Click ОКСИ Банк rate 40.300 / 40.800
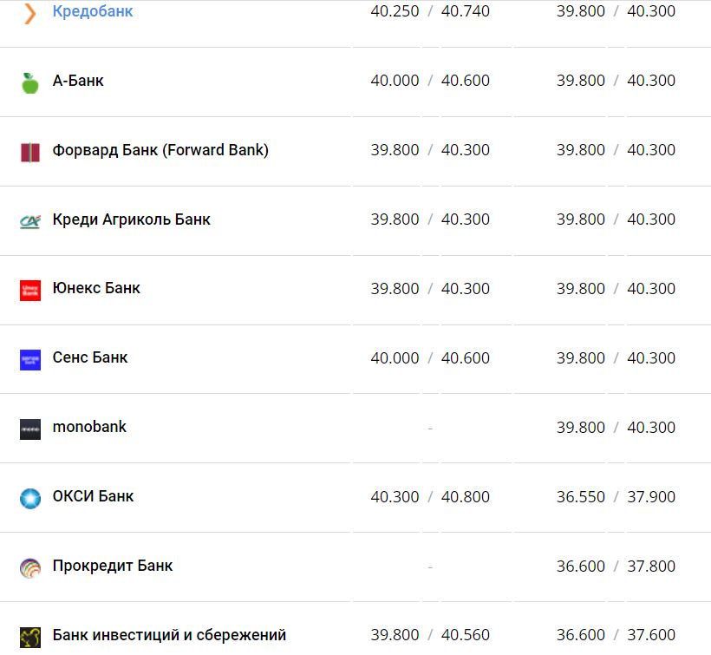 click(430, 497)
